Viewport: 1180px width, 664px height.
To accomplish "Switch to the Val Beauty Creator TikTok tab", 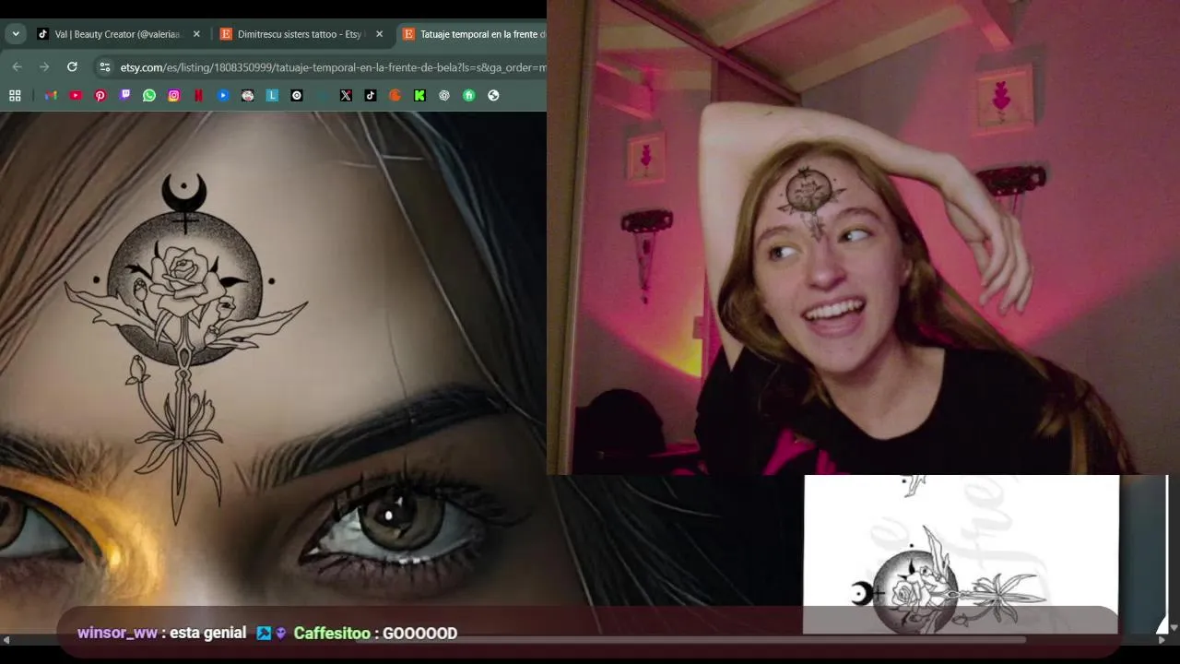I will 119,34.
